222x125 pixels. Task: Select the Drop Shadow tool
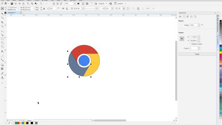tap(2, 65)
